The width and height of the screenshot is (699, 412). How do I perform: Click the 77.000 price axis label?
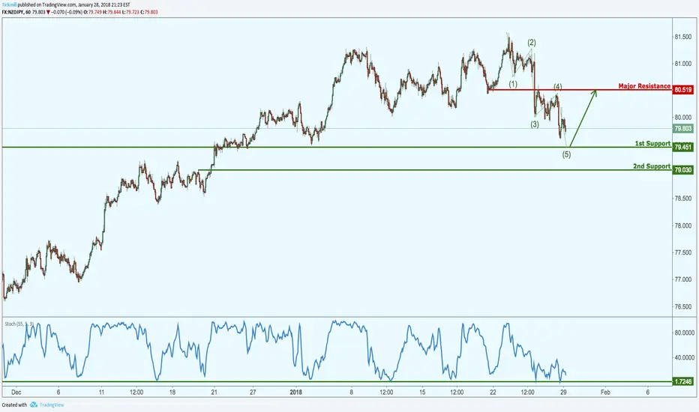(x=682, y=279)
